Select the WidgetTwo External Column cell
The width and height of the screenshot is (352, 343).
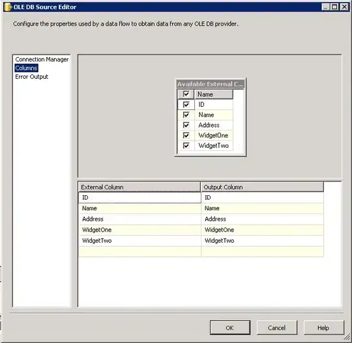click(x=139, y=241)
